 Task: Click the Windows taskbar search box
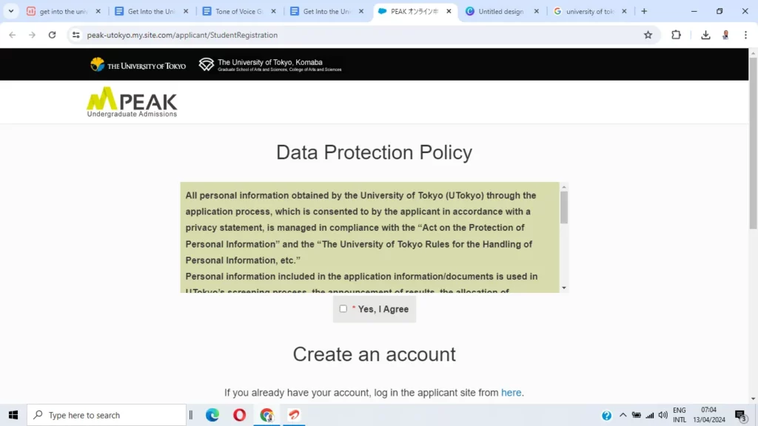pos(107,415)
